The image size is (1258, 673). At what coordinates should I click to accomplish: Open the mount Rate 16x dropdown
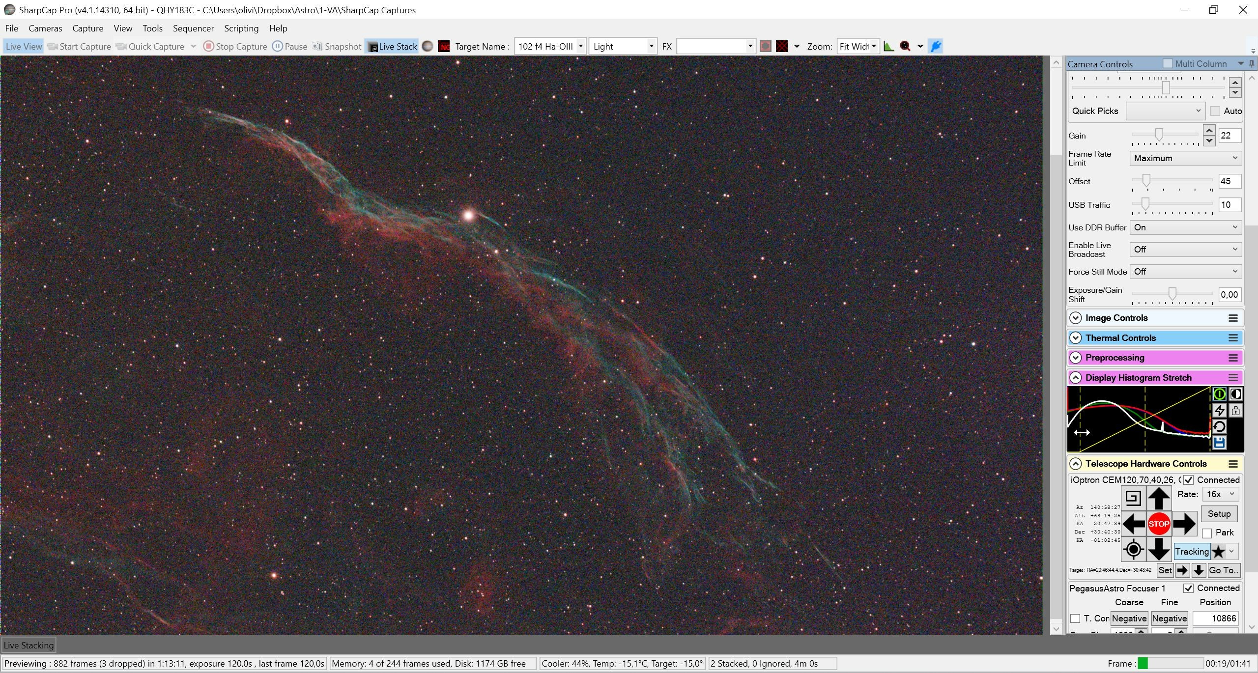[x=1220, y=494]
